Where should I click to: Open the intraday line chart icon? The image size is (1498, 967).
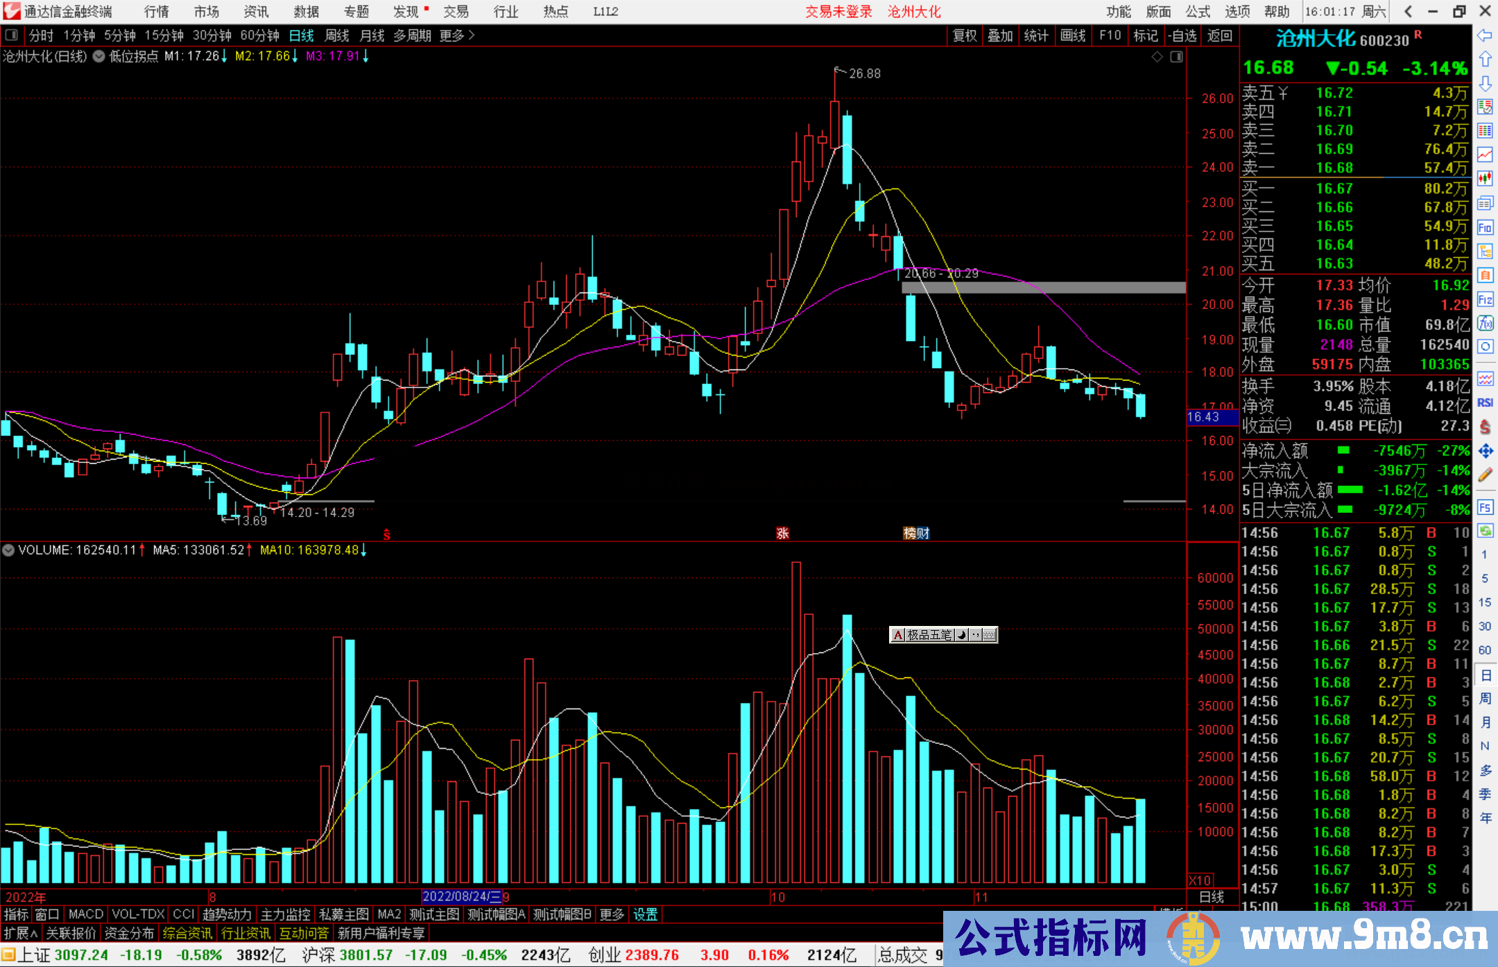[1485, 155]
